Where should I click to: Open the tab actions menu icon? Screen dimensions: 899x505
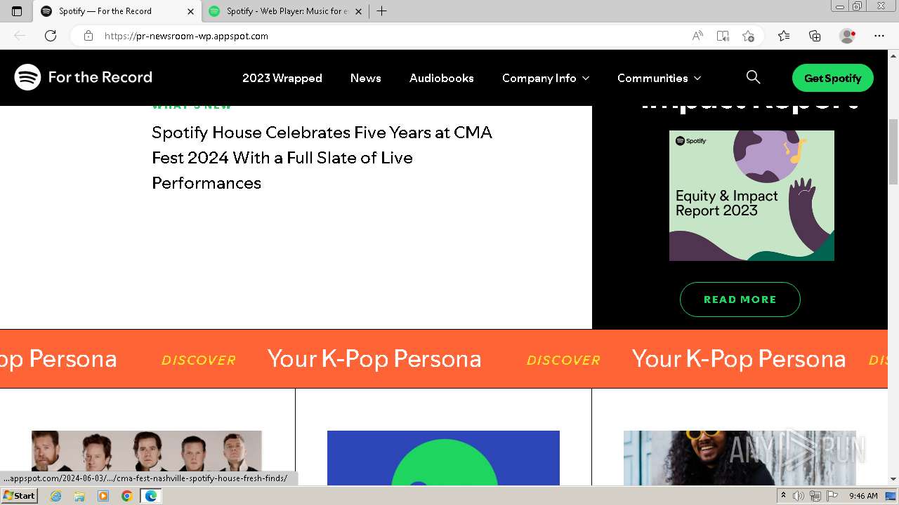coord(17,11)
